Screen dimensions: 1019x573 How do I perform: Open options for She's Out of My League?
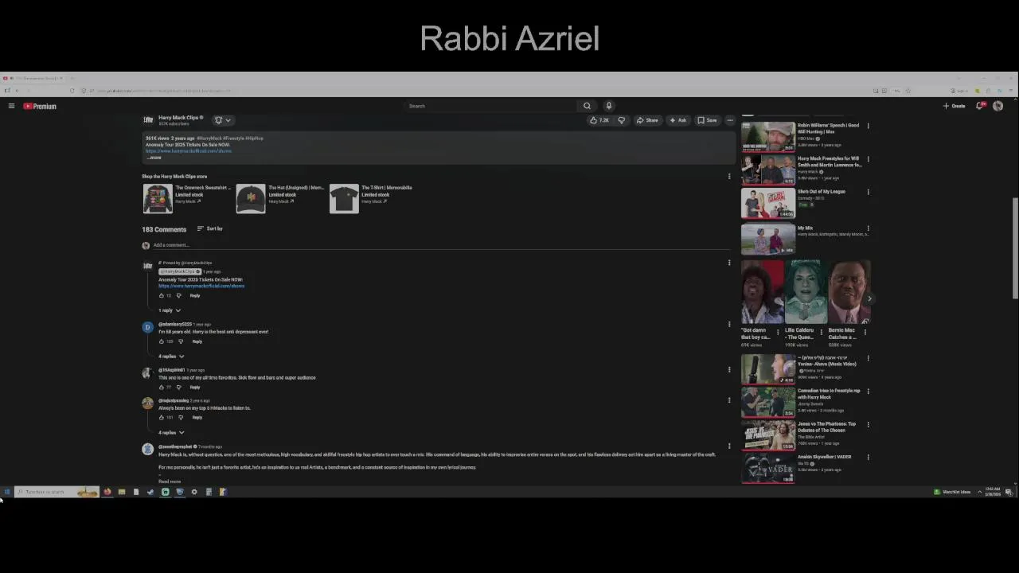click(868, 192)
